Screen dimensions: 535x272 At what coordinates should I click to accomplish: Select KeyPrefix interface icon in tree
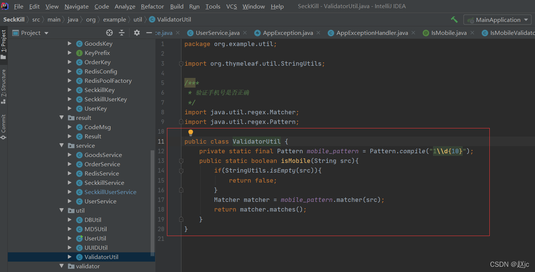pyautogui.click(x=79, y=53)
